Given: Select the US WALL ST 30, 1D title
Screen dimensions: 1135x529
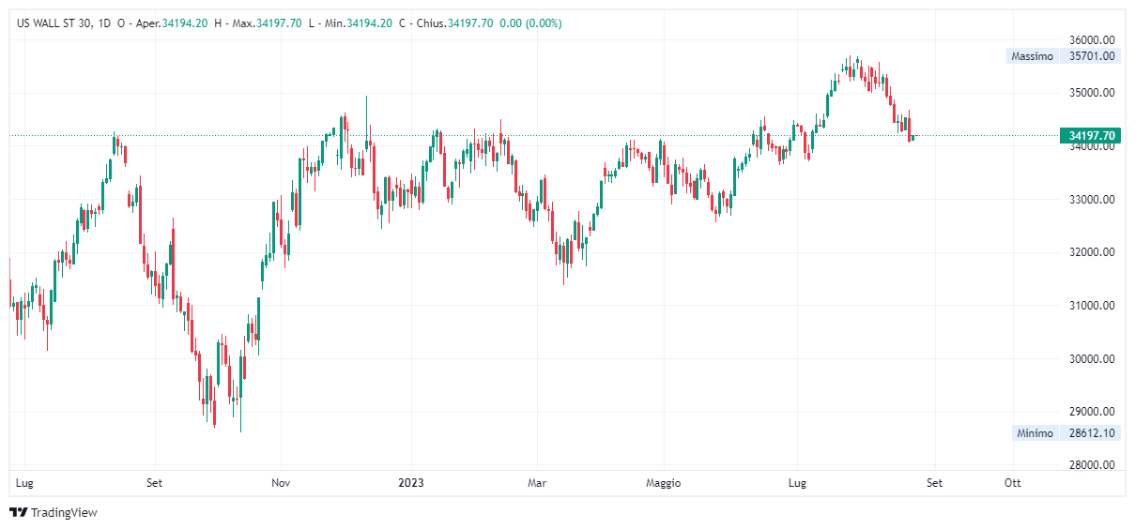Looking at the screenshot, I should pos(65,23).
